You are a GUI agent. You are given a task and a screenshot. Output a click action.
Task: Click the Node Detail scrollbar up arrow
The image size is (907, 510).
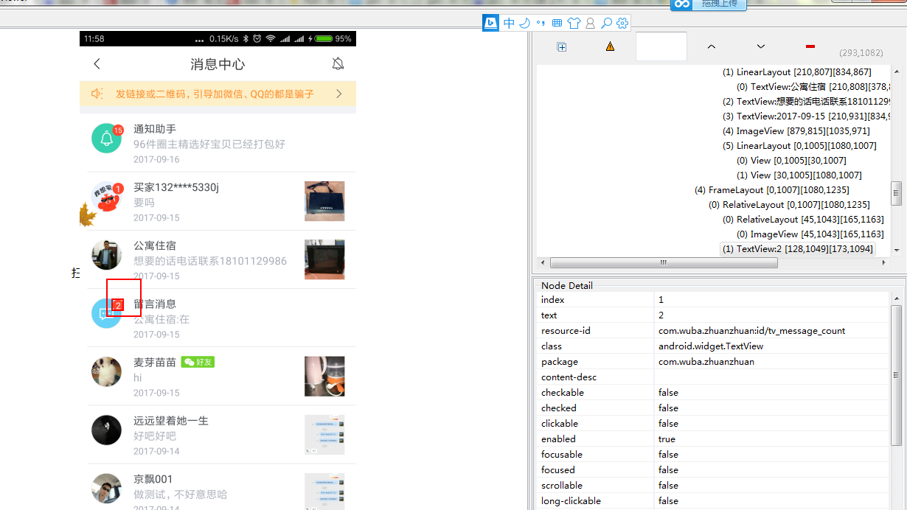coord(897,298)
